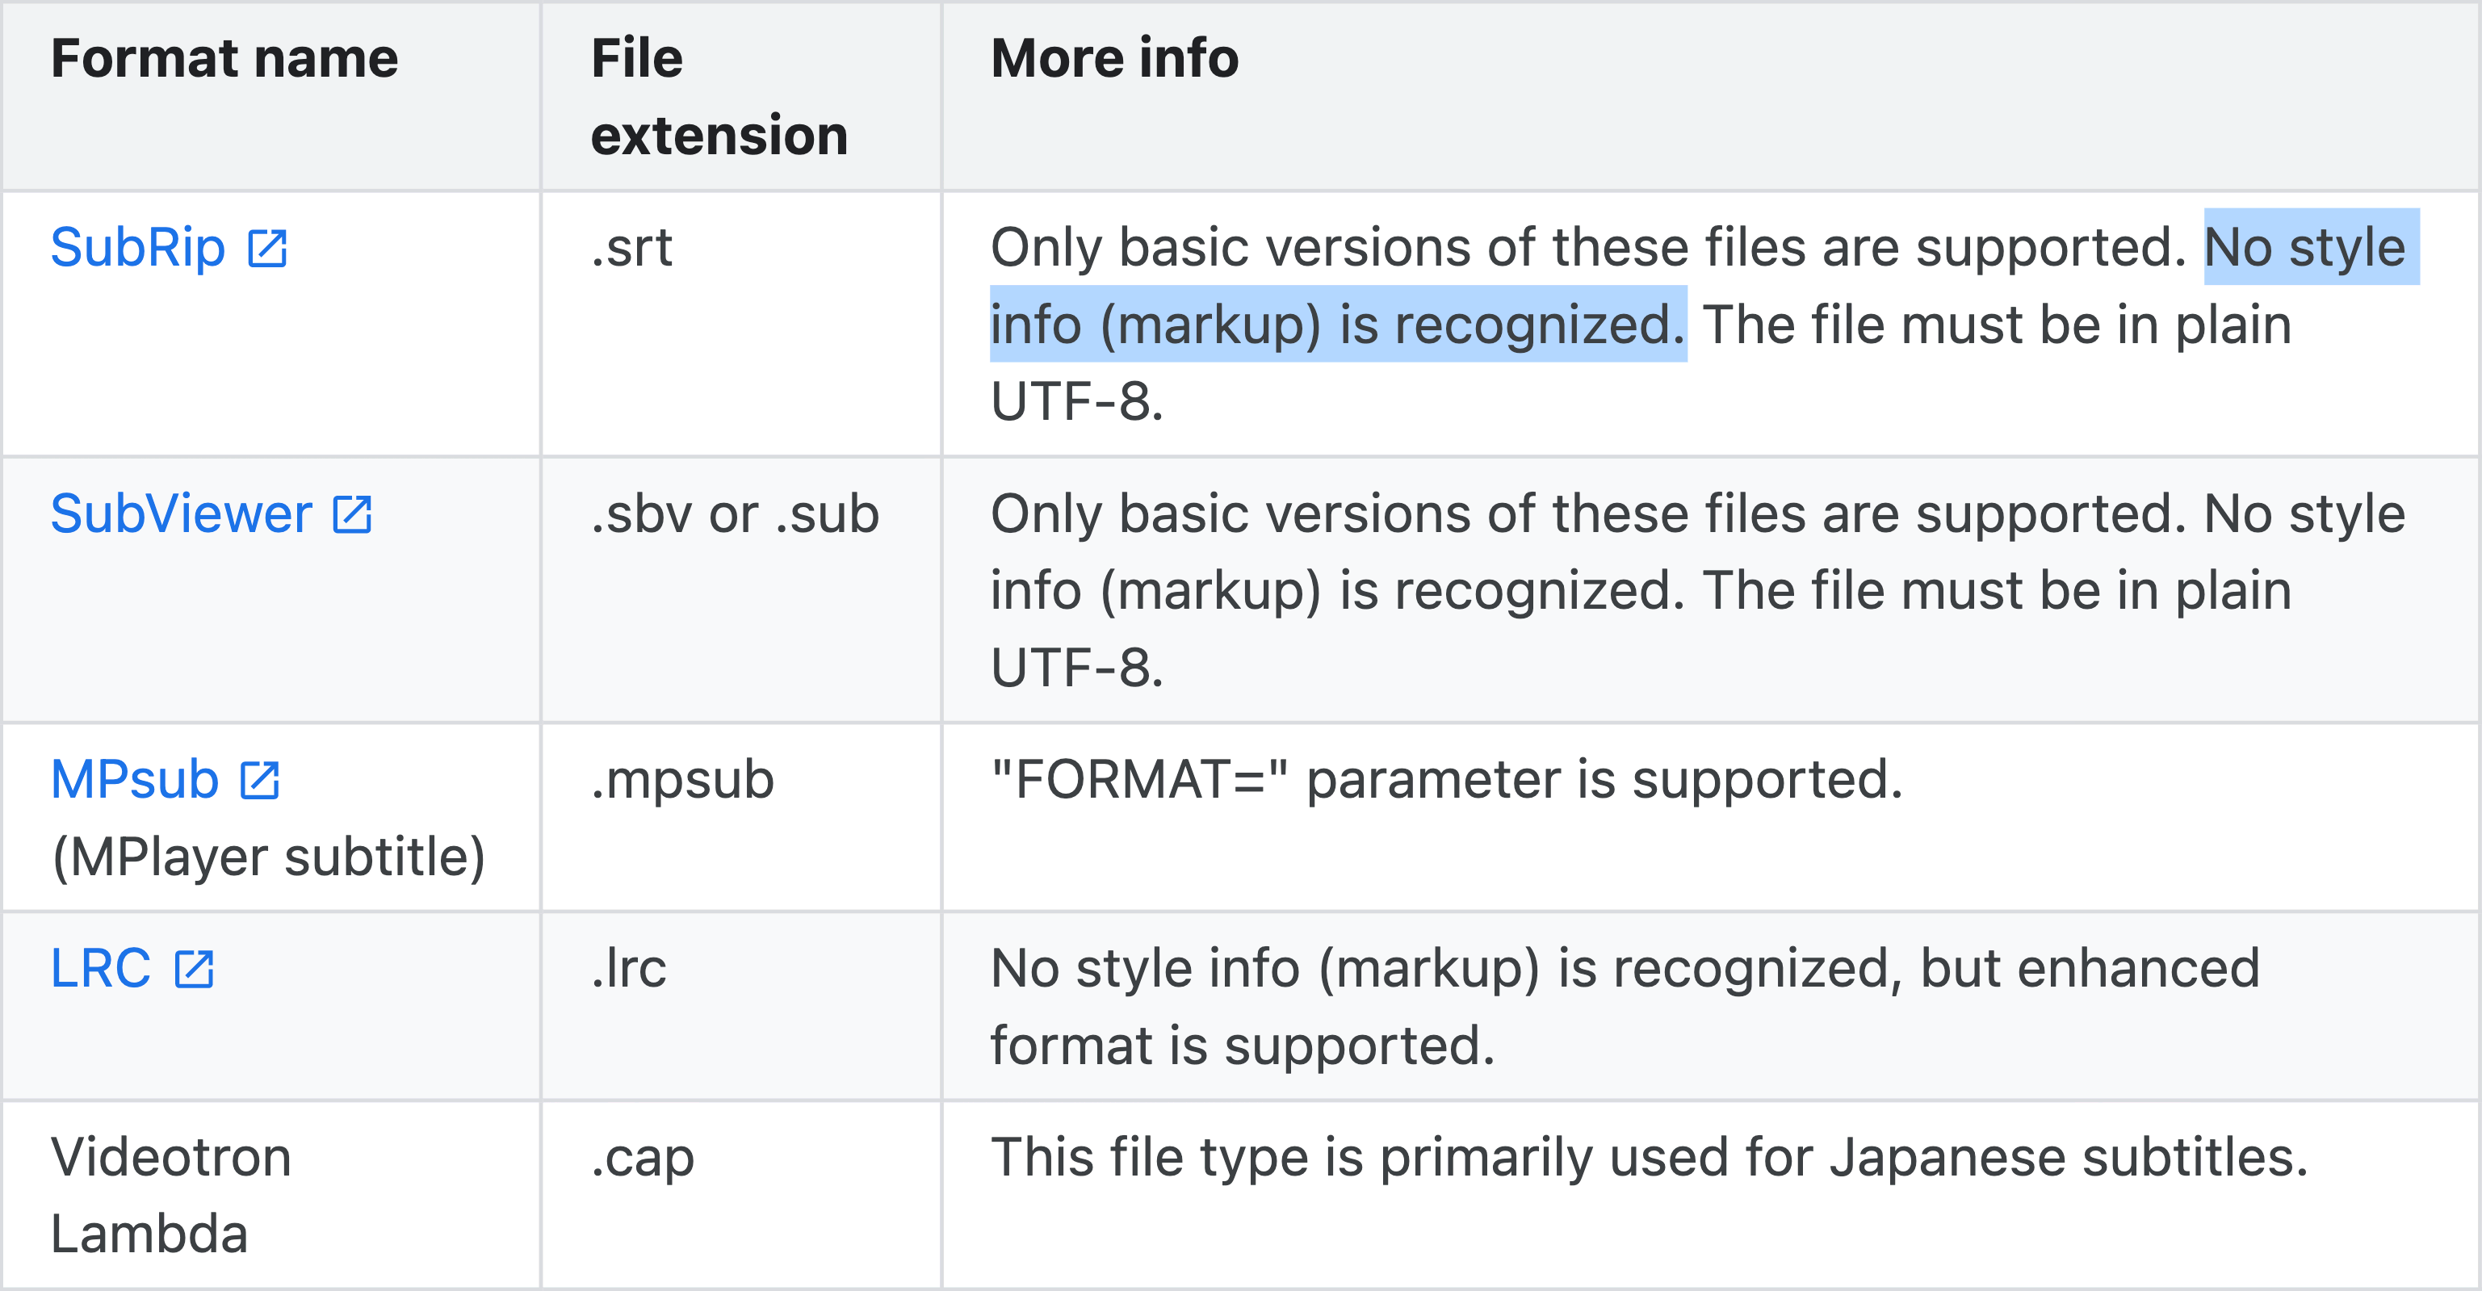The width and height of the screenshot is (2482, 1291).
Task: Visit the LRC format link
Action: [x=100, y=969]
